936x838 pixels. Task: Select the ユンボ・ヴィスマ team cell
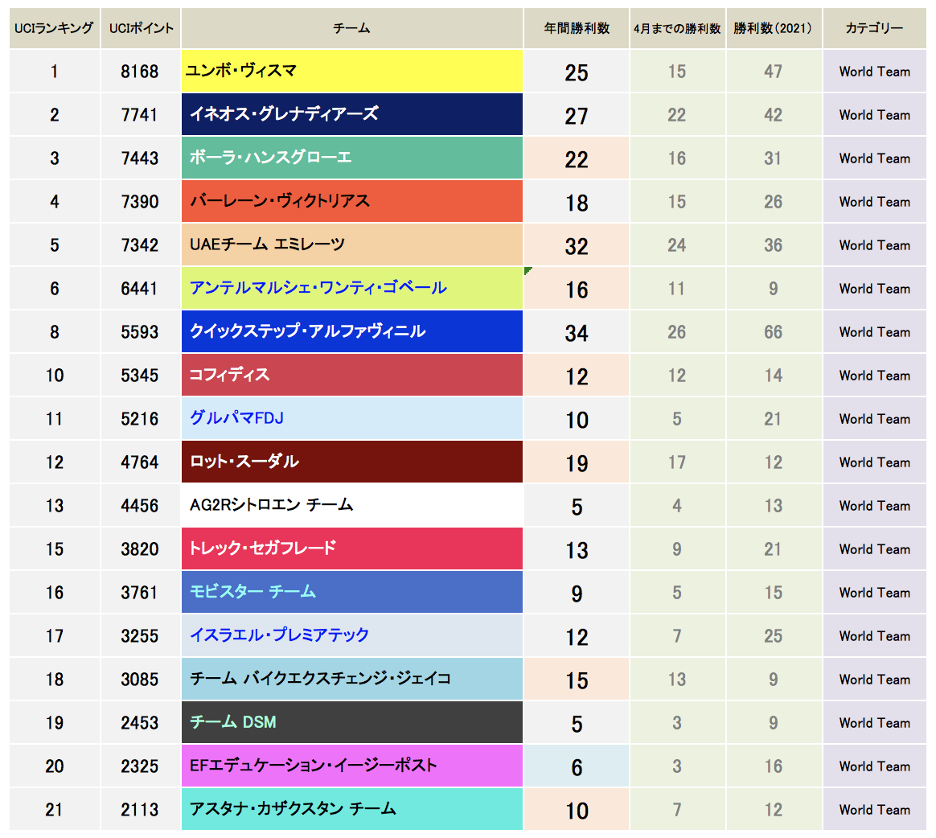click(x=352, y=71)
